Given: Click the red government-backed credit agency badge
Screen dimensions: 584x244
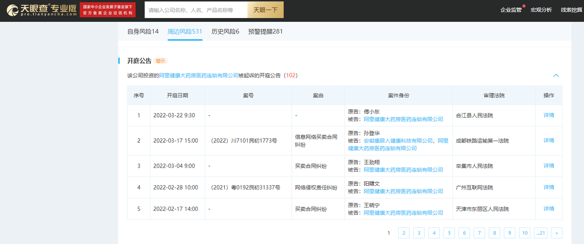Looking at the screenshot, I should (x=108, y=10).
